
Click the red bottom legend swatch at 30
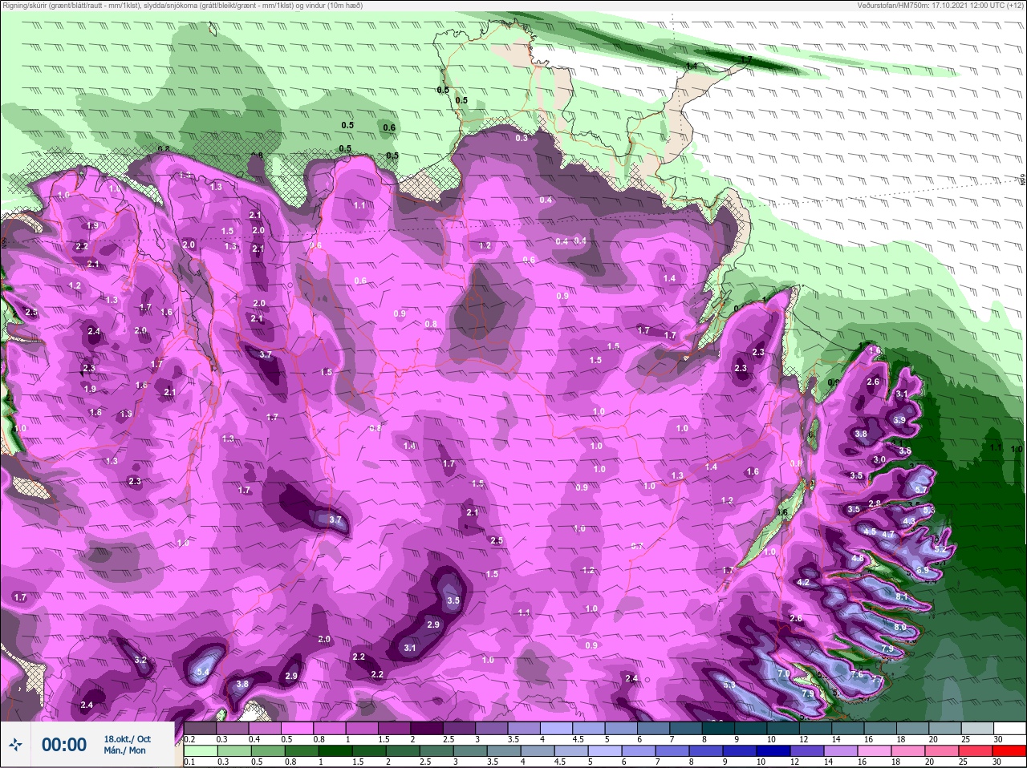[x=1009, y=751]
